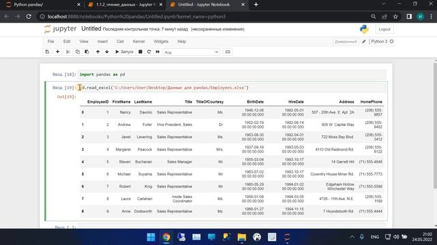Screen dimensions: 437x245
Task: Restart the kernel icon
Action: (x=149, y=52)
